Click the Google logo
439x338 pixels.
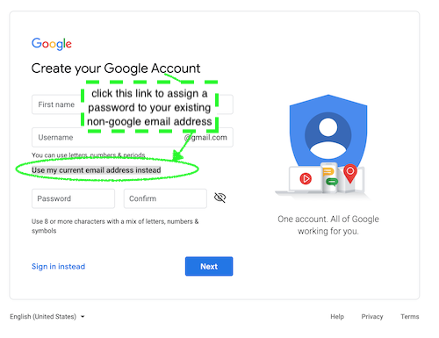[x=52, y=44]
